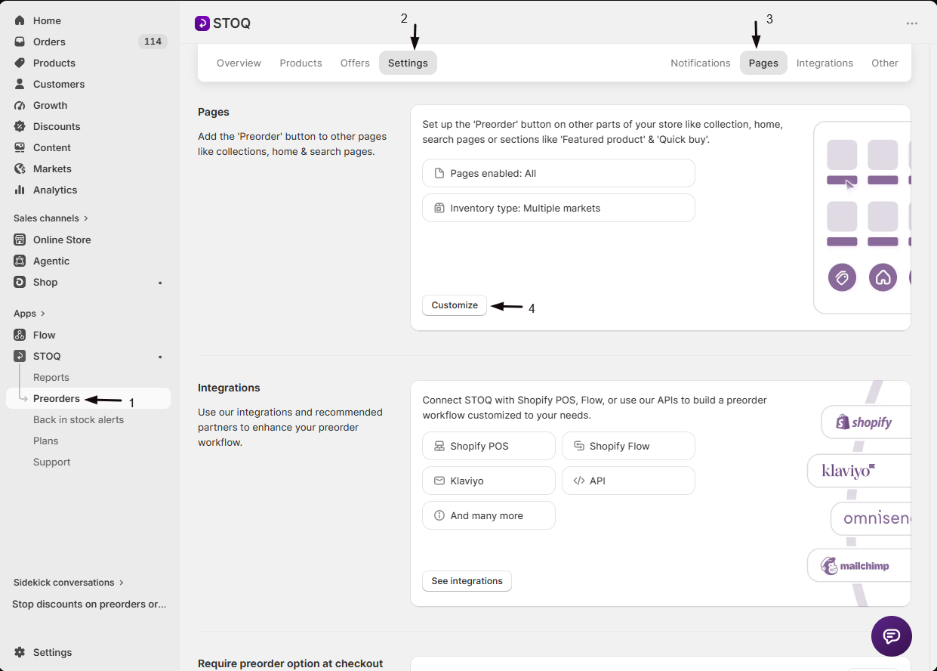Click the Shop channel icon

click(20, 282)
